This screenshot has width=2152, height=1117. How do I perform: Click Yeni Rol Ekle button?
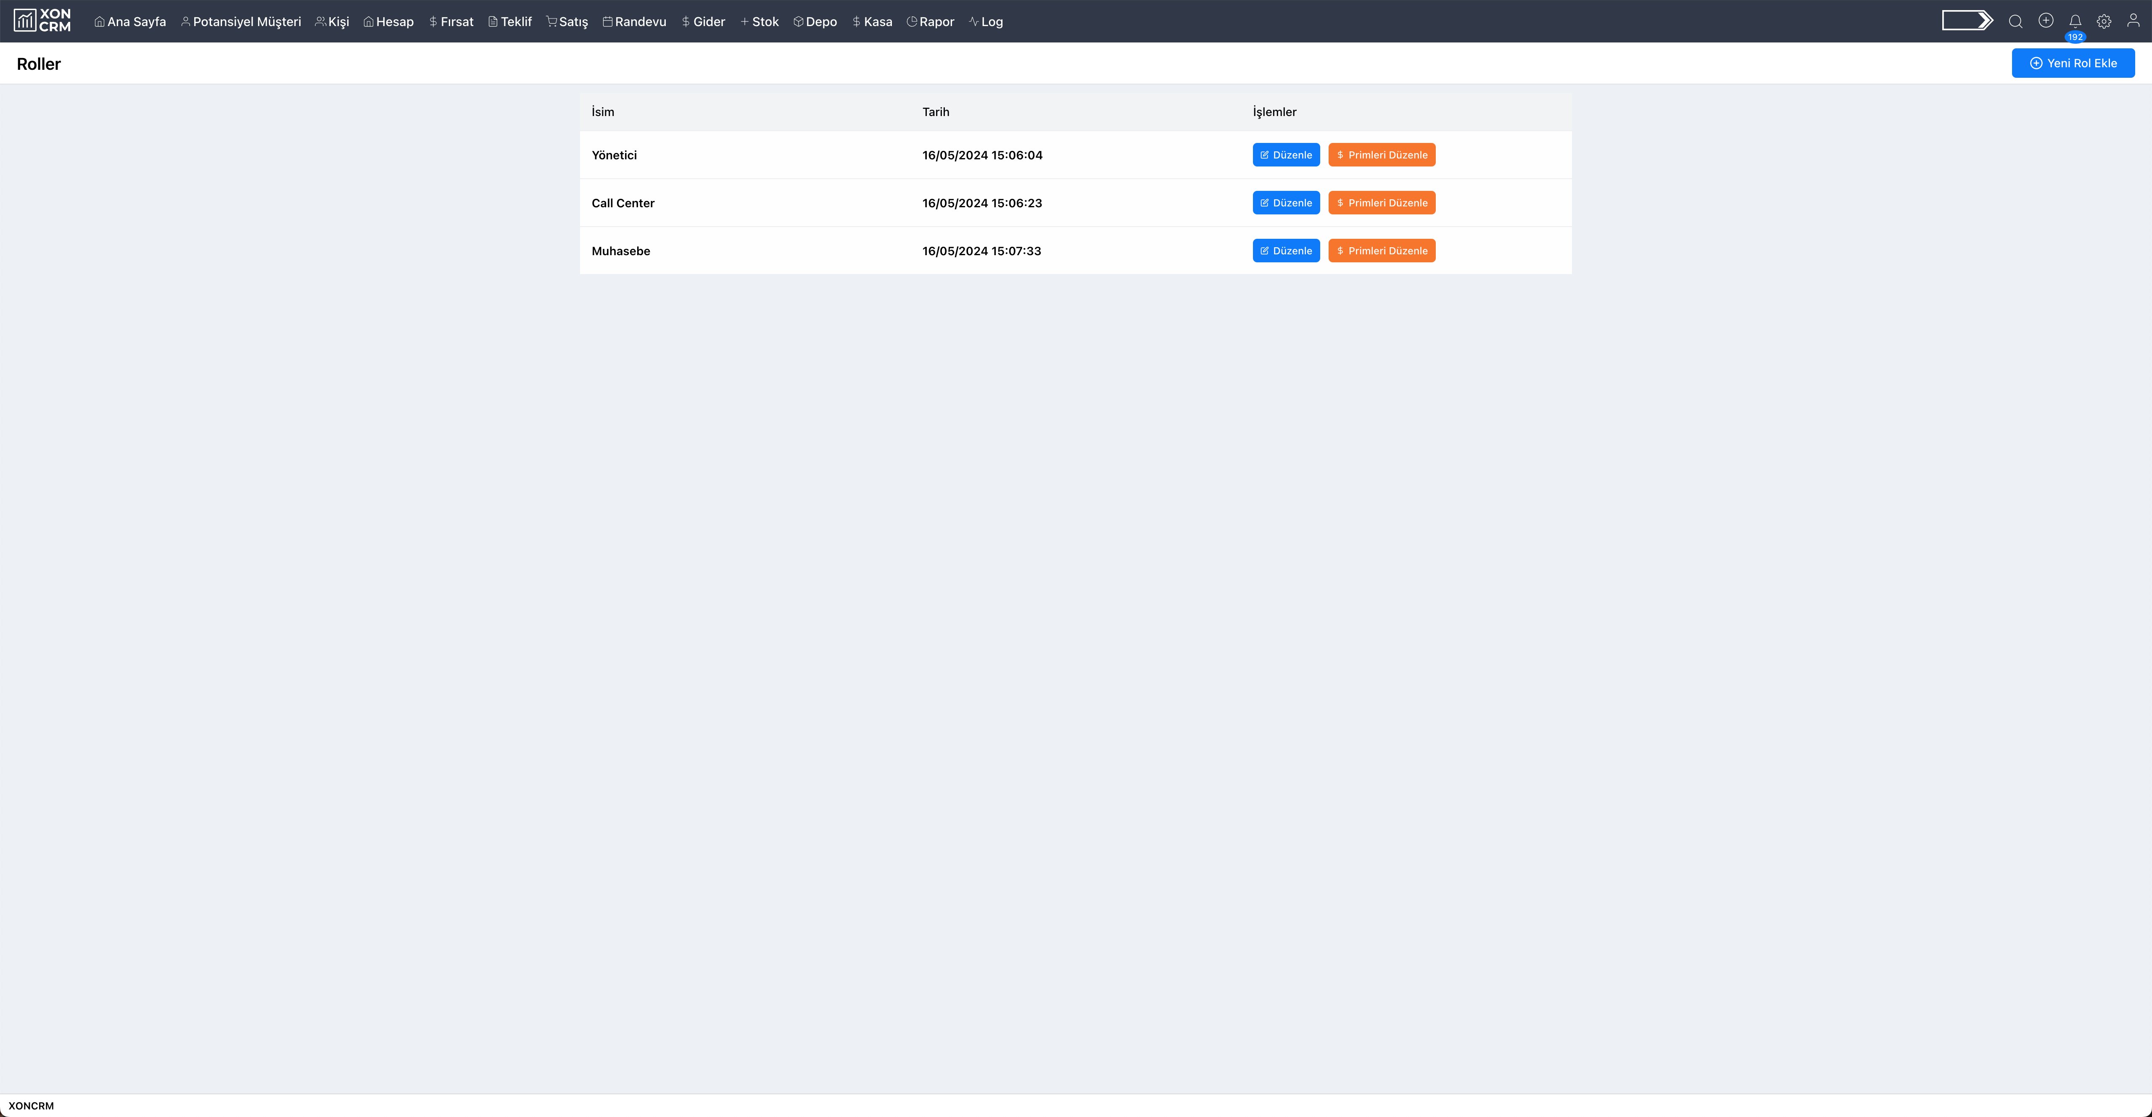click(2073, 63)
